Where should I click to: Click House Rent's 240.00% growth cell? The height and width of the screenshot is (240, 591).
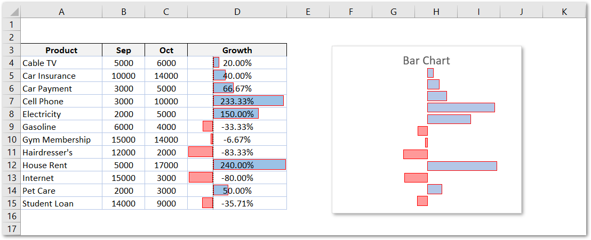point(237,165)
